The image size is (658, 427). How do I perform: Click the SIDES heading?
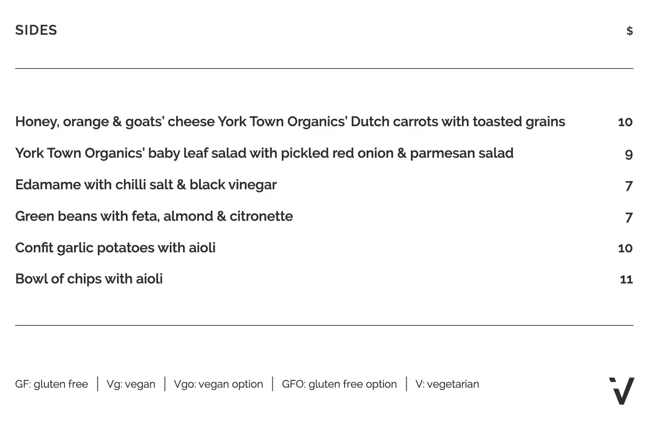click(x=36, y=30)
